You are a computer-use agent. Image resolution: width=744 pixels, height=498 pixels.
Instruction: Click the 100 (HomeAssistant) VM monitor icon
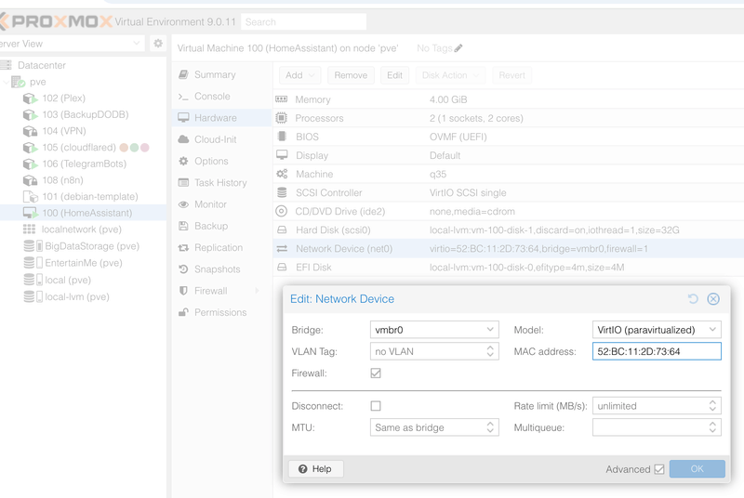(31, 213)
